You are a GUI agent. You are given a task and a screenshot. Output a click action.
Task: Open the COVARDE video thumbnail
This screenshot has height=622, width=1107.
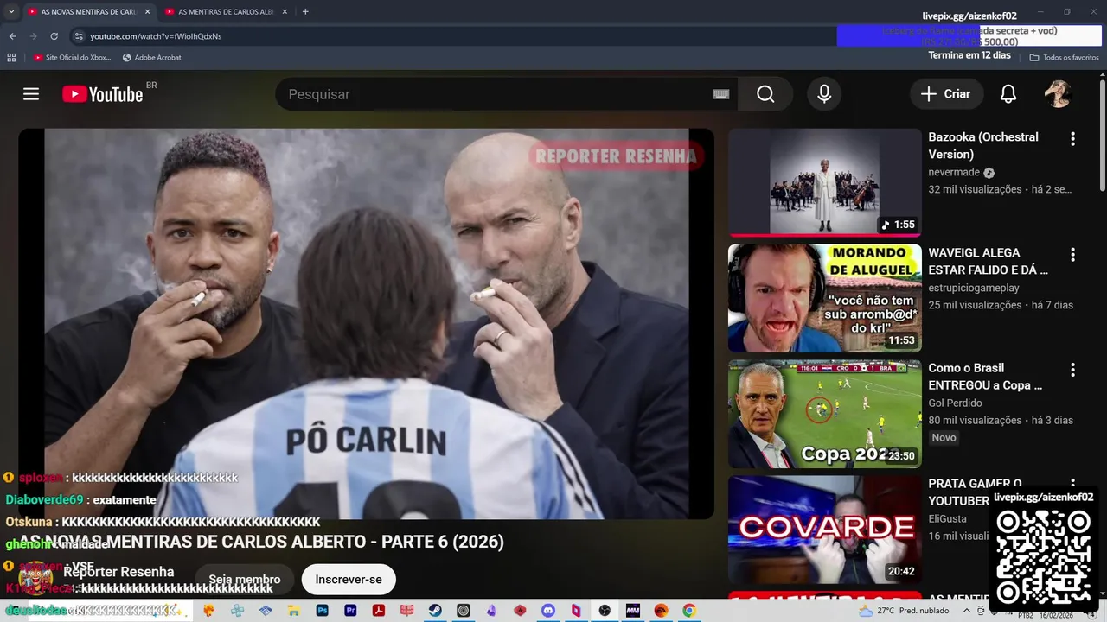pos(825,530)
